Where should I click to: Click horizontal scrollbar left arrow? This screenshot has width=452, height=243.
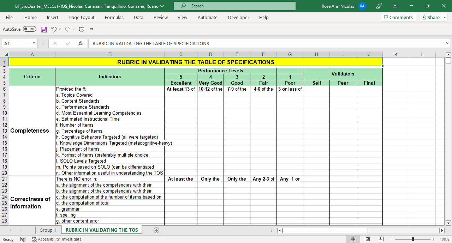280,230
